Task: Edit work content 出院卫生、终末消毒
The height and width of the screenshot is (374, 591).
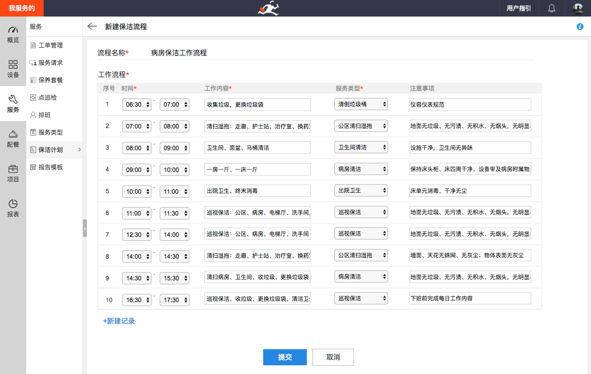Action: coord(258,191)
